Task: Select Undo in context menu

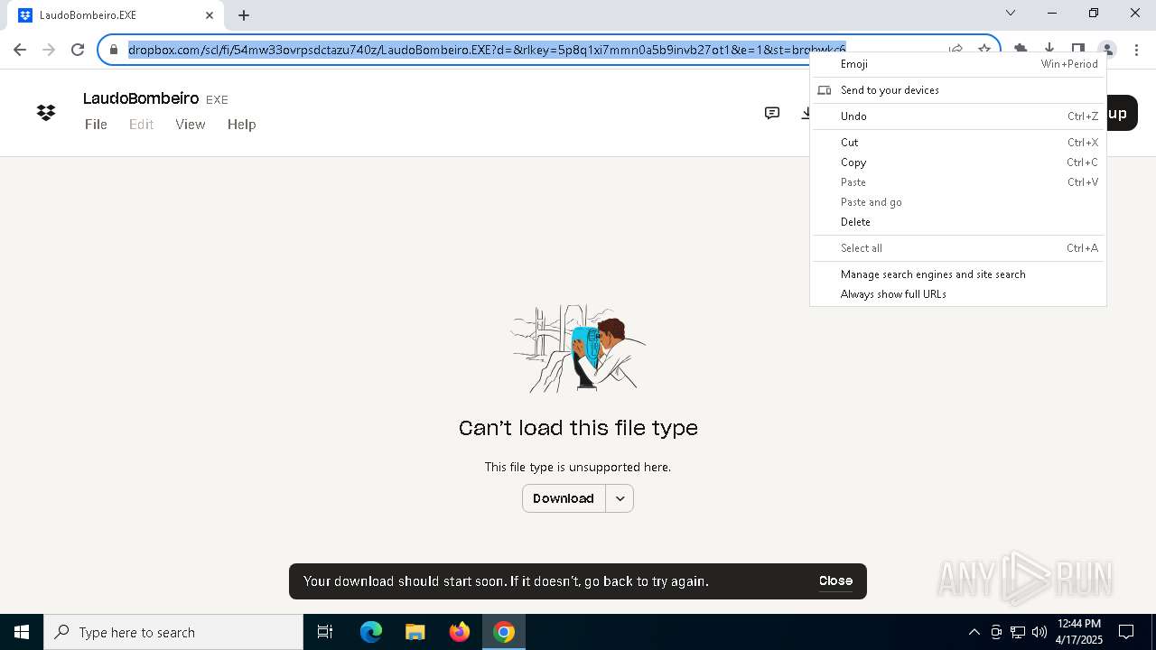Action: click(958, 116)
